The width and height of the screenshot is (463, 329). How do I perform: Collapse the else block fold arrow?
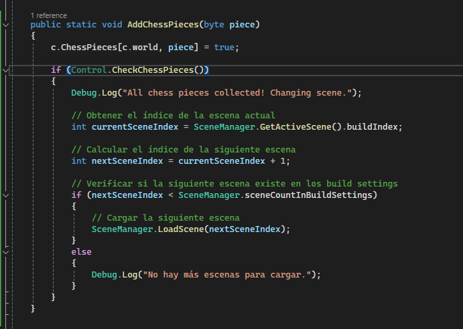click(5, 252)
